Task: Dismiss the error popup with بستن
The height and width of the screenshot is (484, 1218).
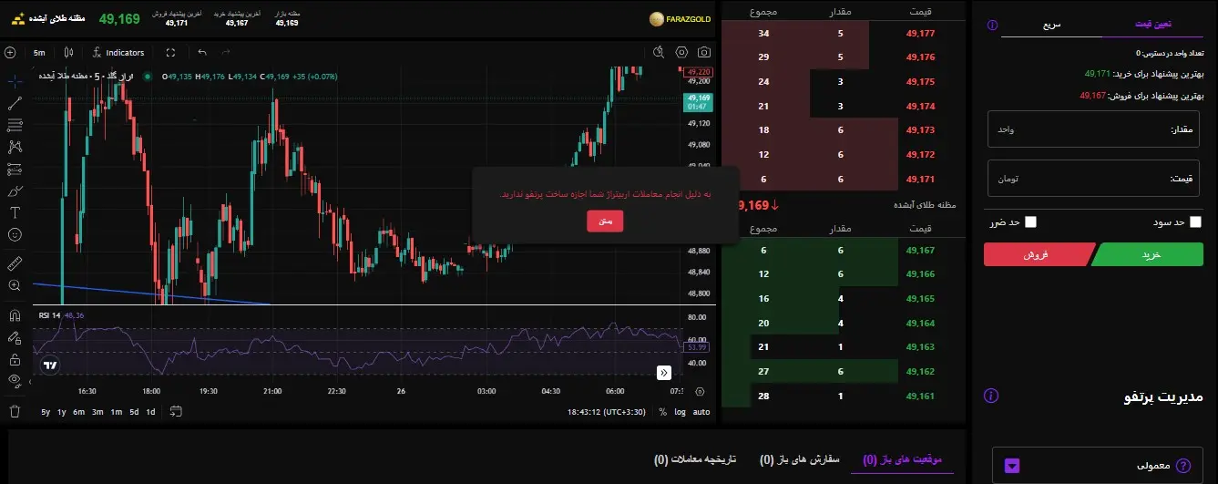Action: [x=605, y=221]
